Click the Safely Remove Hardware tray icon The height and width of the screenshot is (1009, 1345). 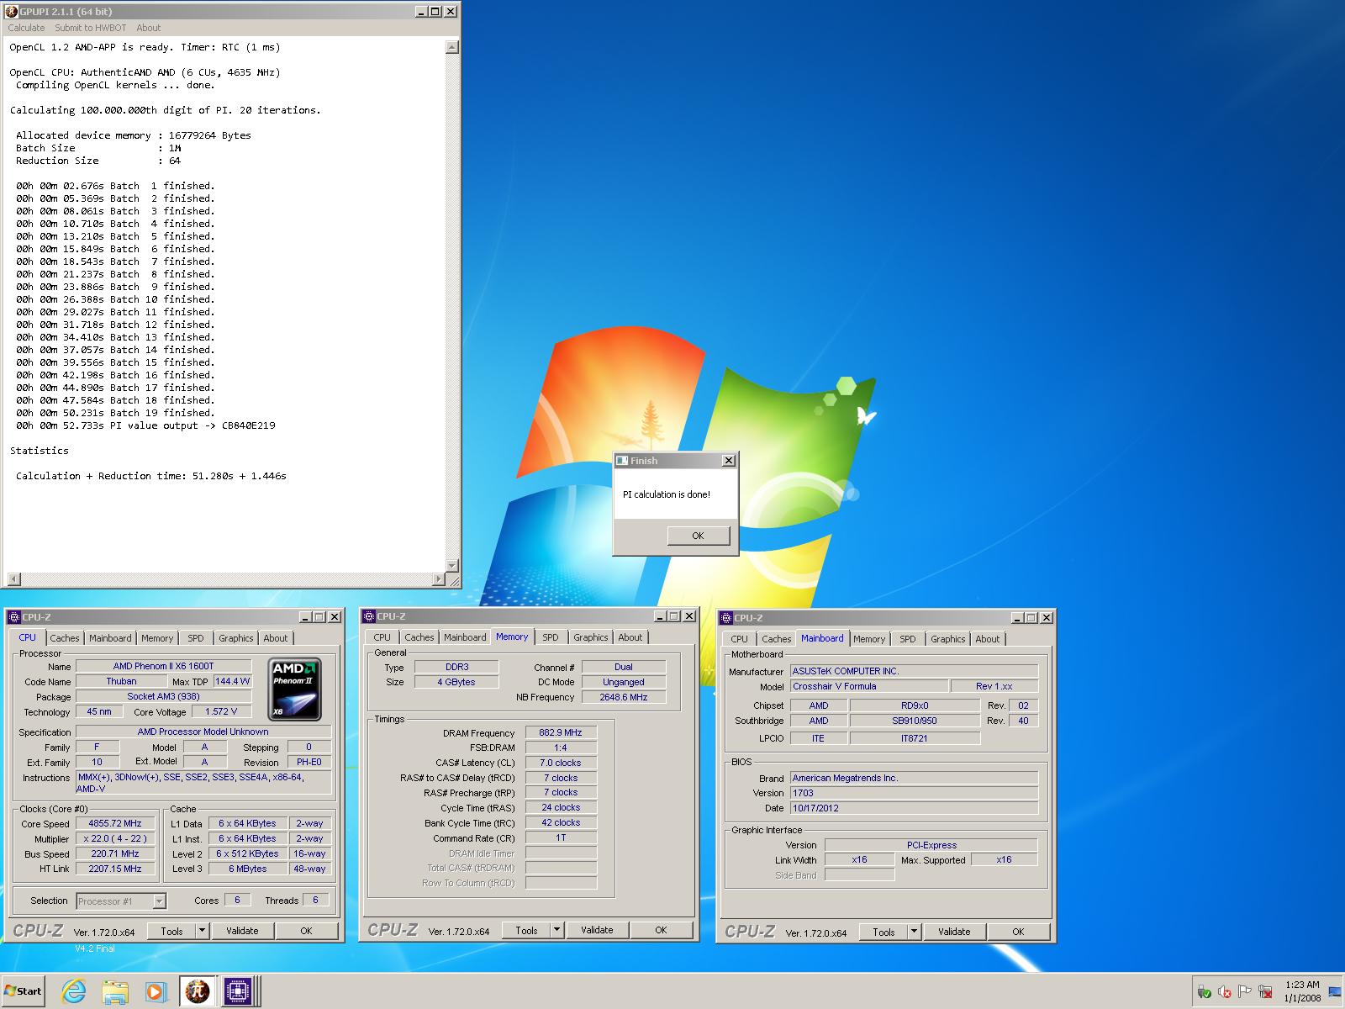click(1205, 992)
